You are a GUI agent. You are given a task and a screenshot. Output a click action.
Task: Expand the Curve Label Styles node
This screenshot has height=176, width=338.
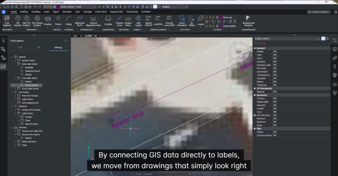(x=15, y=88)
